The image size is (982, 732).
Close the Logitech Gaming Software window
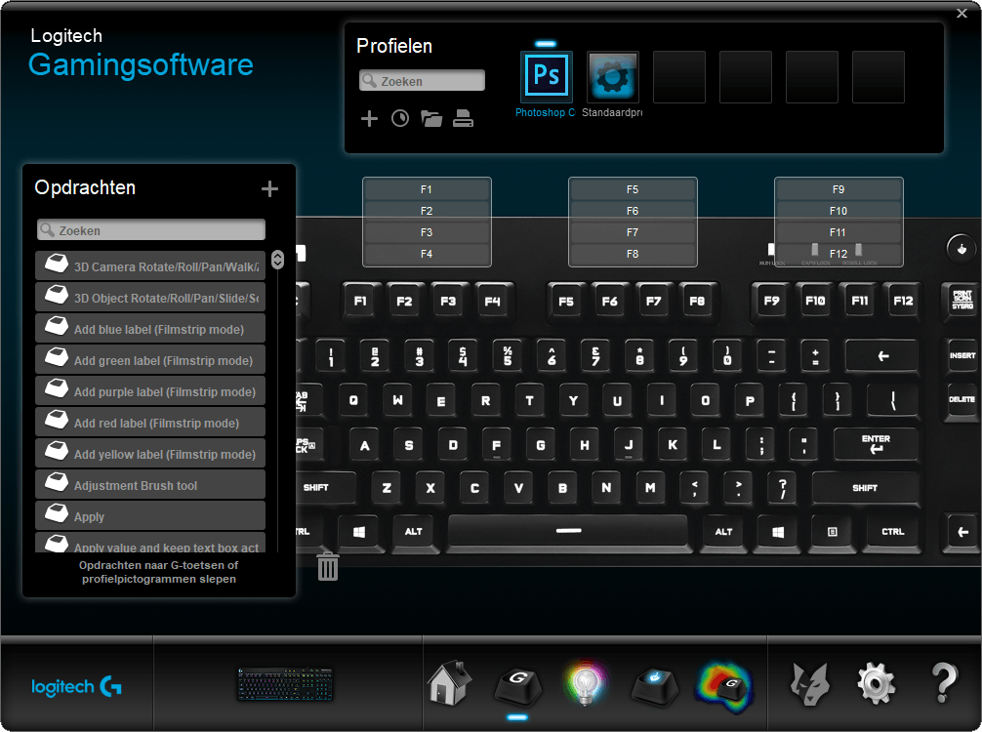[962, 13]
